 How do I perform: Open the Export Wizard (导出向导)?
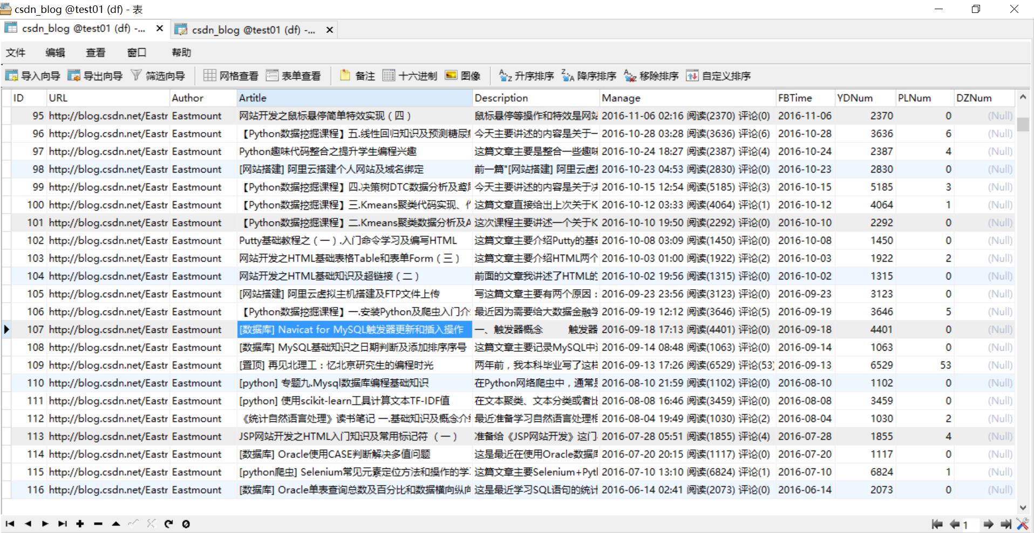click(96, 76)
